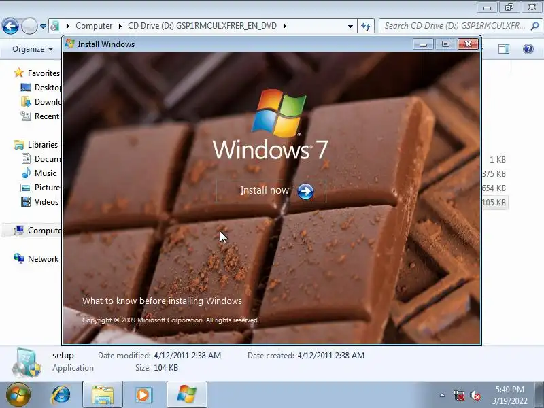Click the search magnifier icon

click(x=534, y=26)
